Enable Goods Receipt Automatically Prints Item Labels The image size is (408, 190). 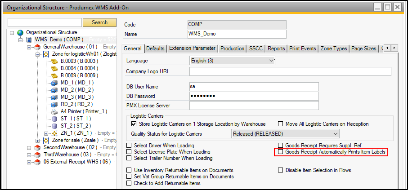pos(281,152)
